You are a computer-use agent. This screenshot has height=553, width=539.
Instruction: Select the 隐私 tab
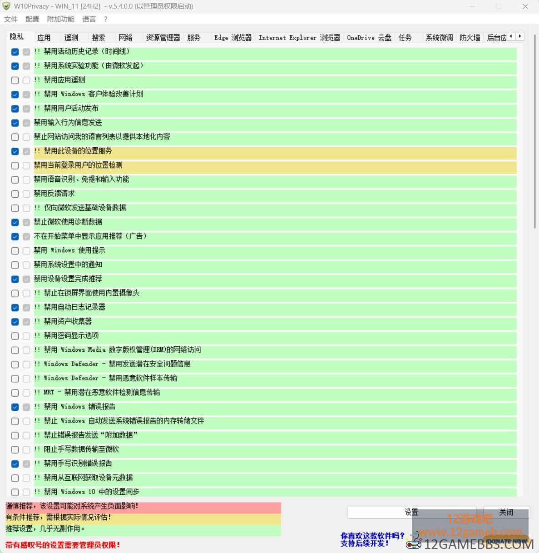[17, 36]
